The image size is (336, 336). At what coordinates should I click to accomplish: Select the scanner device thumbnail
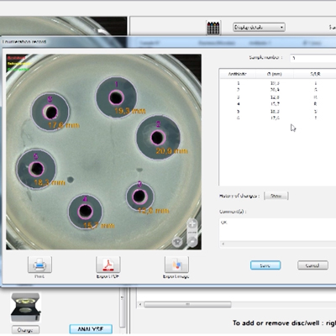[26, 307]
